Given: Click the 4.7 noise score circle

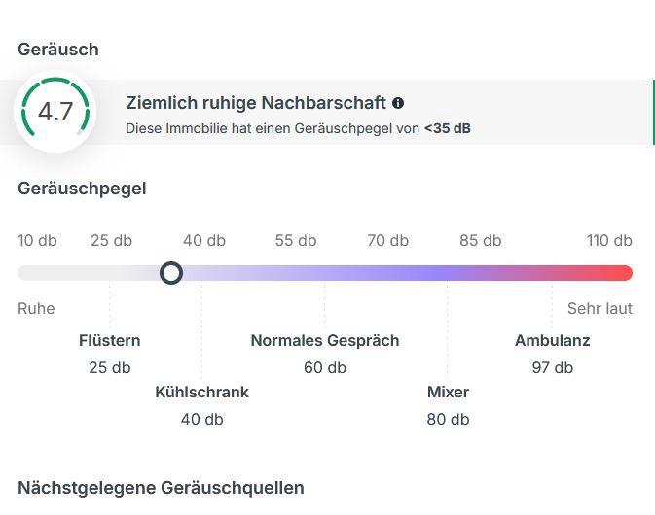Looking at the screenshot, I should point(55,112).
